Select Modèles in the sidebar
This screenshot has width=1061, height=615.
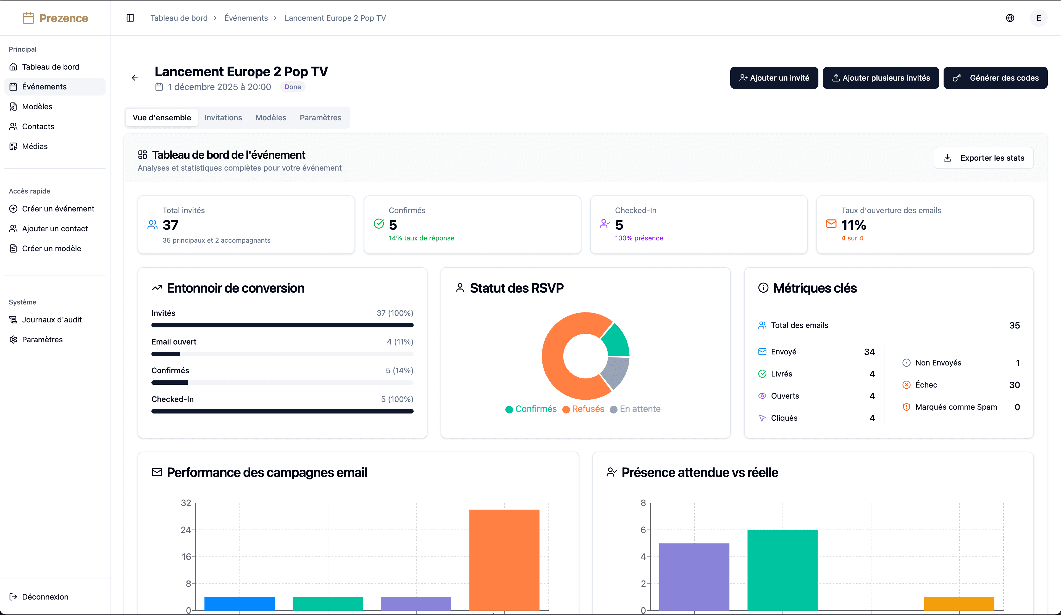[37, 107]
